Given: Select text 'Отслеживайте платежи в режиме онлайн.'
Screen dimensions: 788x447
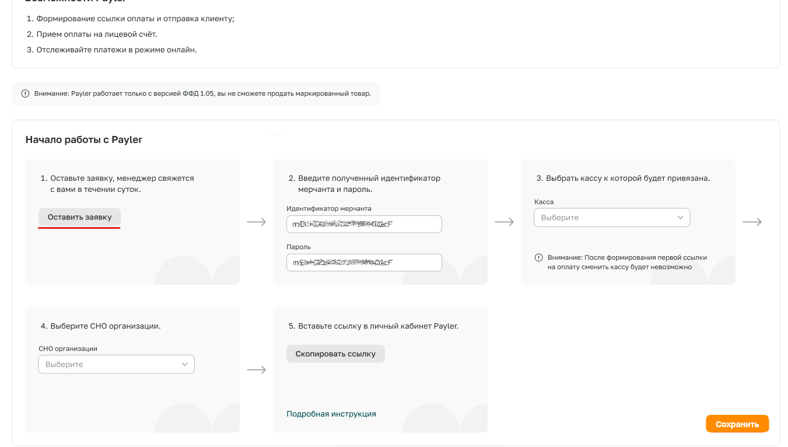Looking at the screenshot, I should (x=117, y=50).
